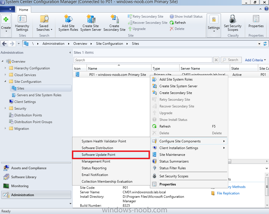
Task: Click the Set Security Scopes padlock icon
Action: pos(232,19)
